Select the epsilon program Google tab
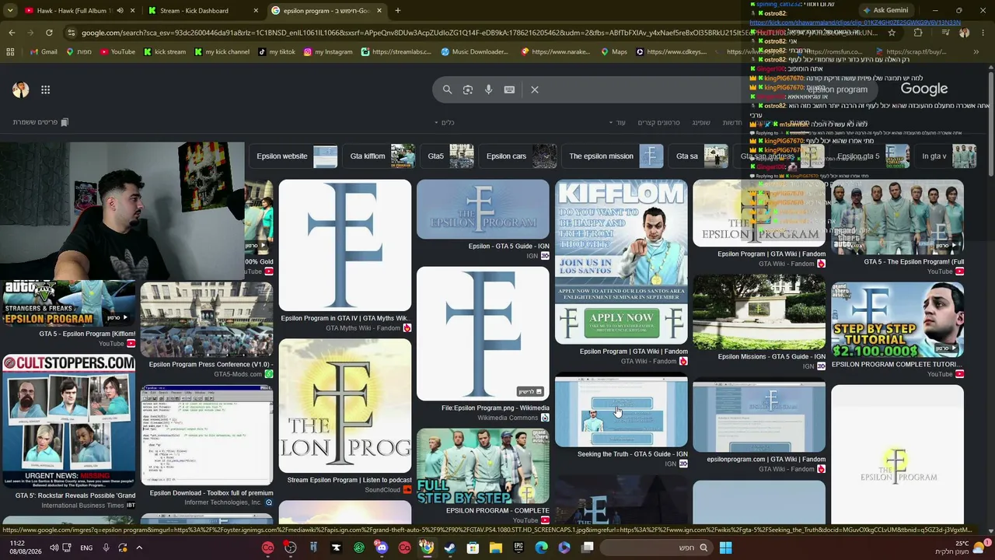 [x=326, y=11]
